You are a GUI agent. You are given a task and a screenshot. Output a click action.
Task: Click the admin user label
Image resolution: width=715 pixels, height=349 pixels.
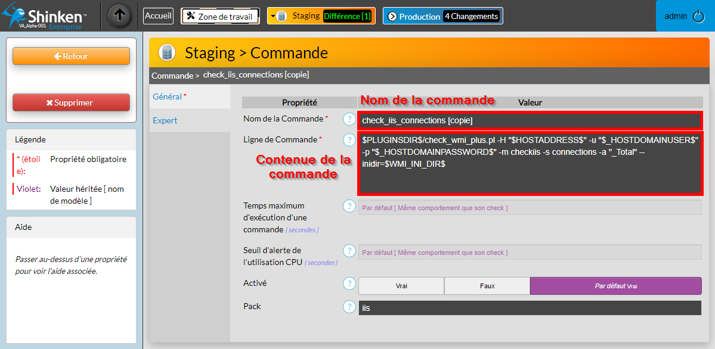coord(676,17)
